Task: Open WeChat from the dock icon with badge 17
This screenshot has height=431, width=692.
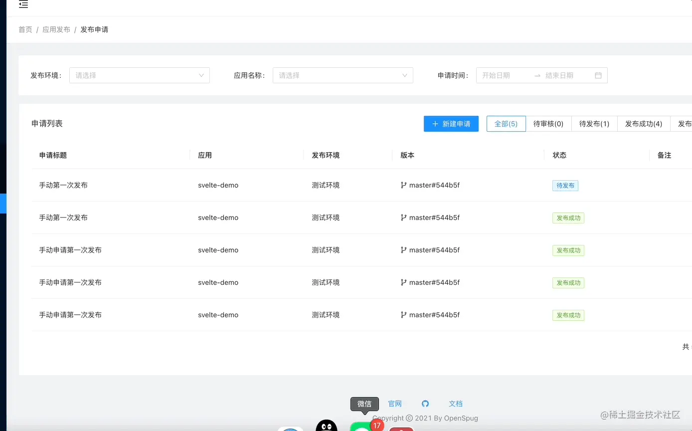Action: coord(361,427)
